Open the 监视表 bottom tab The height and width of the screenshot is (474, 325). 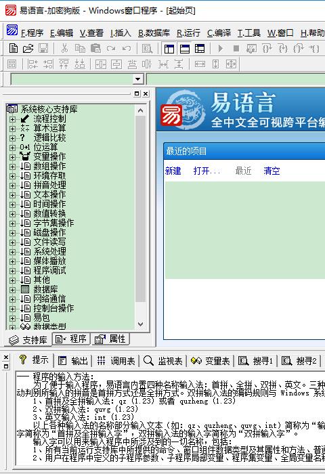click(x=163, y=361)
